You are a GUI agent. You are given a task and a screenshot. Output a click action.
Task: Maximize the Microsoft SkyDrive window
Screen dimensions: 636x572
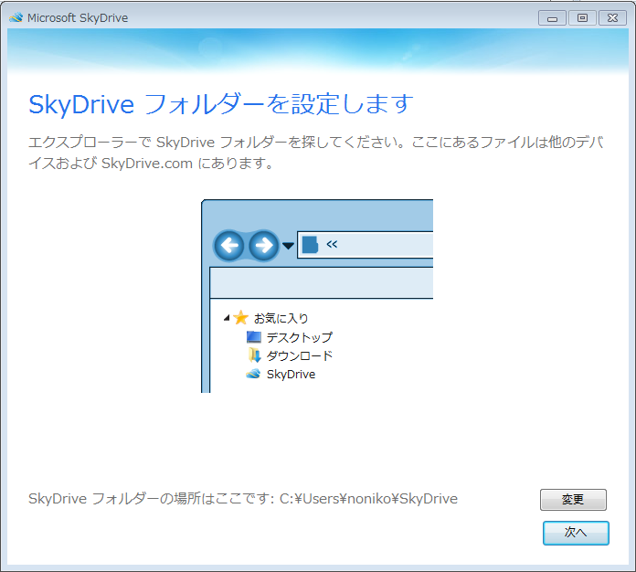tap(582, 18)
